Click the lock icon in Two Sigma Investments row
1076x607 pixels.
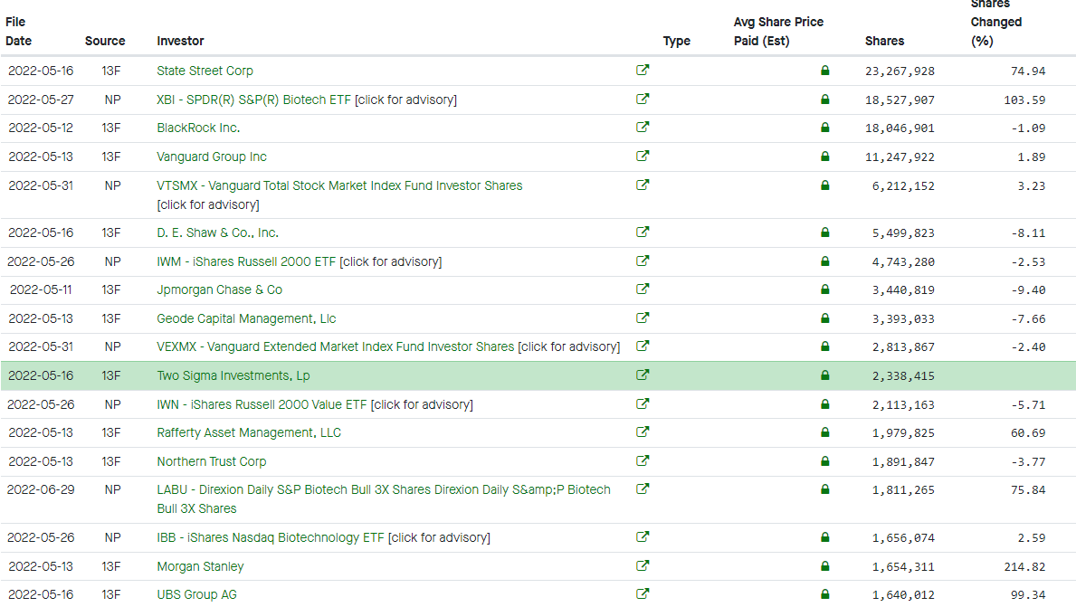click(x=824, y=375)
